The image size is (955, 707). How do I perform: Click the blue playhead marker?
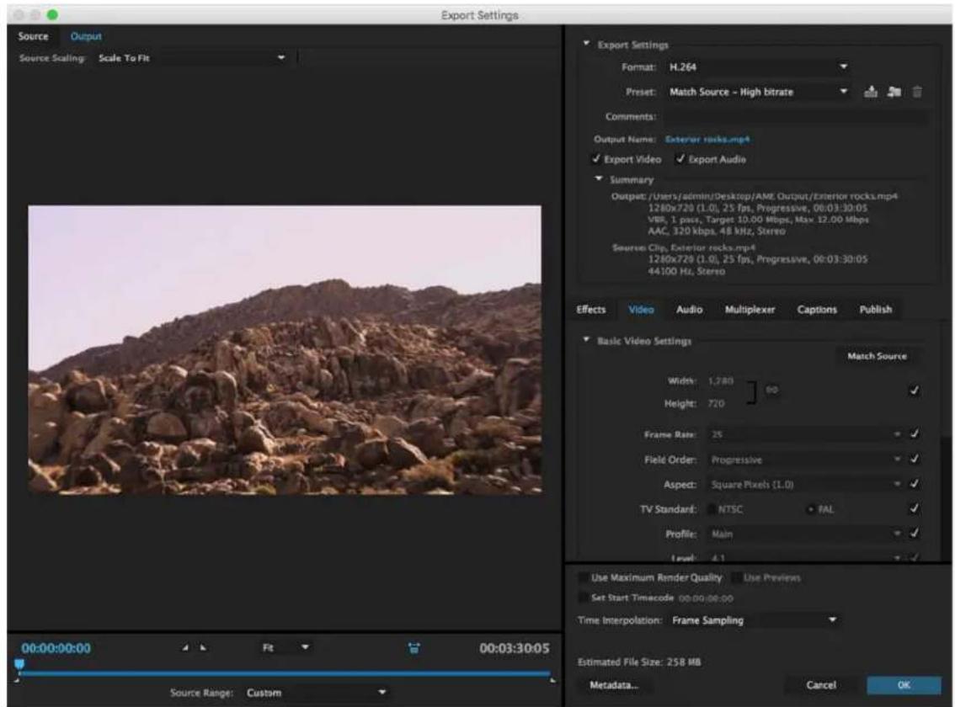[19, 664]
